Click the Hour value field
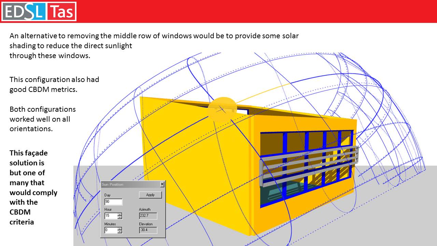437x246 pixels. (111, 216)
